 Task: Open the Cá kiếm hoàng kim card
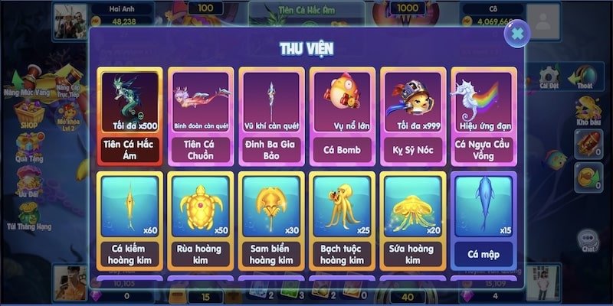click(x=129, y=221)
